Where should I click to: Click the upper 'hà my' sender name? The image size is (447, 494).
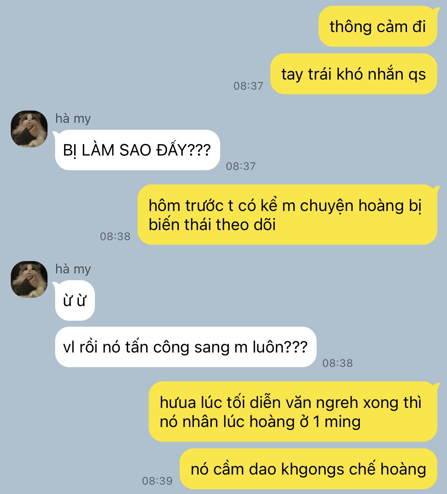pos(73,118)
